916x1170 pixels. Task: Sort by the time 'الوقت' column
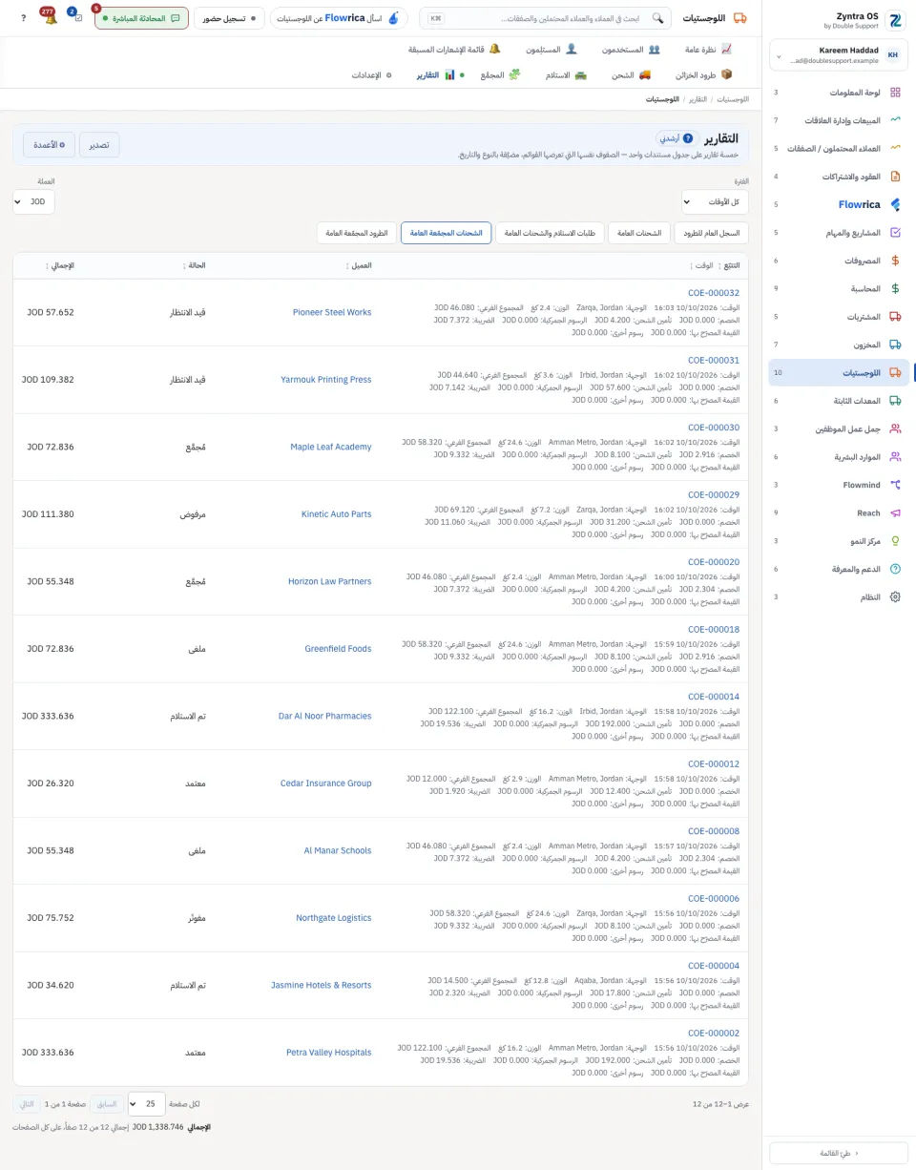pos(701,265)
